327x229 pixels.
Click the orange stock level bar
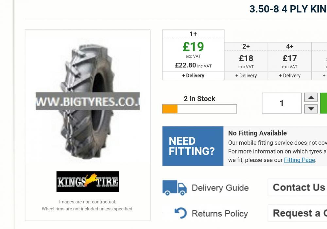coord(170,109)
